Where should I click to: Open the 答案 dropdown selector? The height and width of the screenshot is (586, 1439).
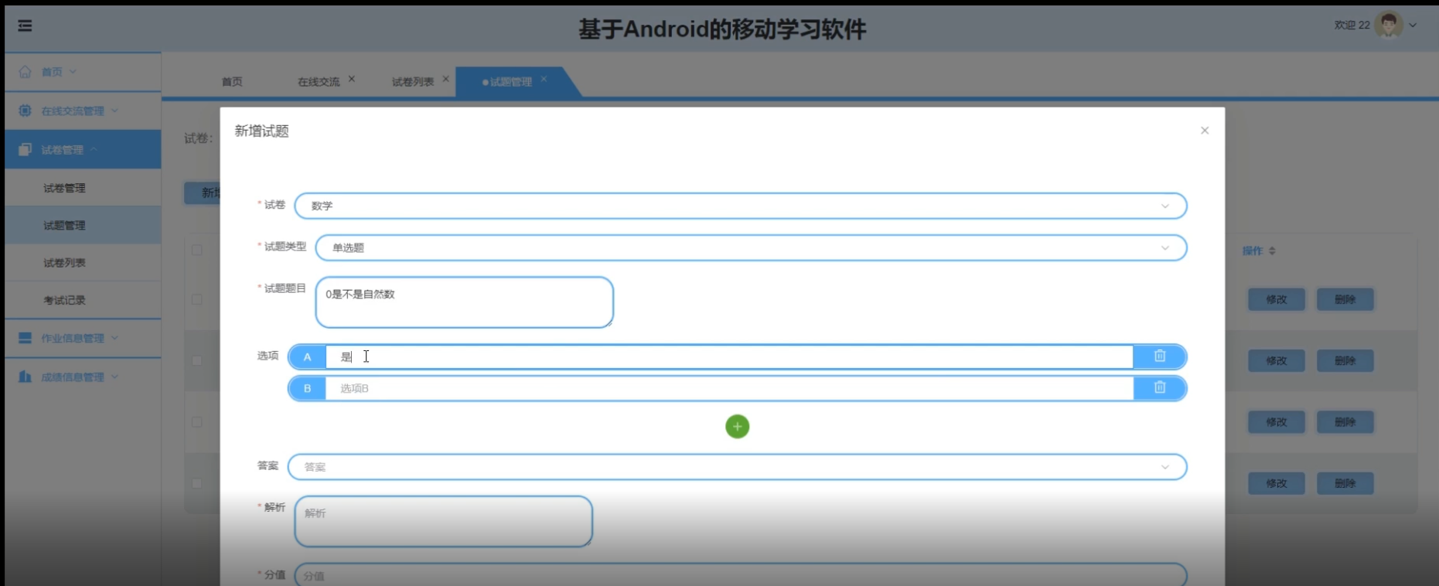pos(736,467)
